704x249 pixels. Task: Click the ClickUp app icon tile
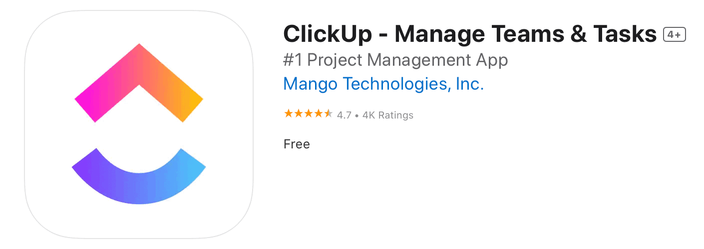coord(139,124)
